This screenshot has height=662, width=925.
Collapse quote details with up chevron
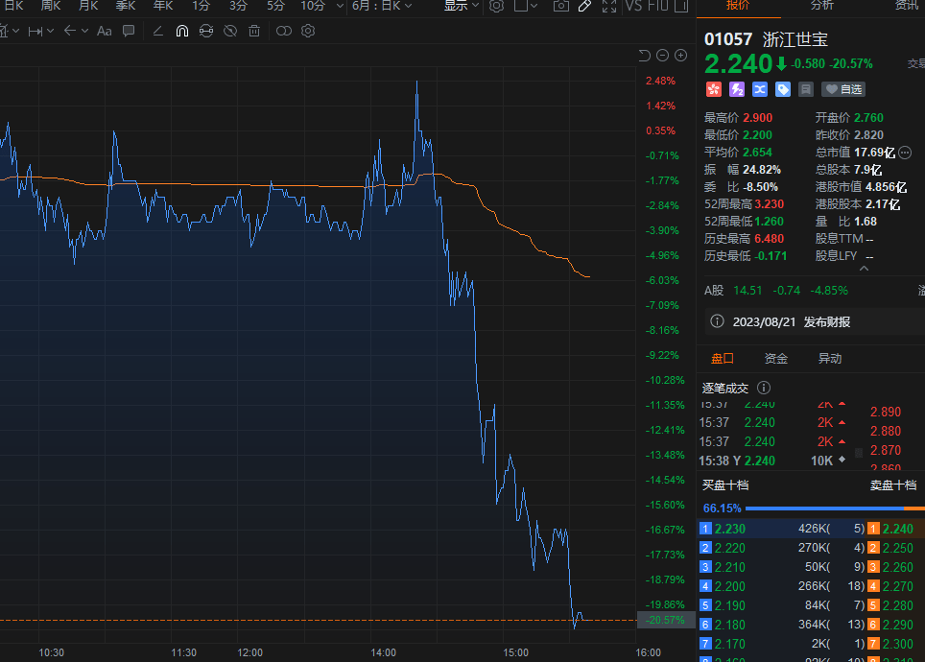coord(865,269)
